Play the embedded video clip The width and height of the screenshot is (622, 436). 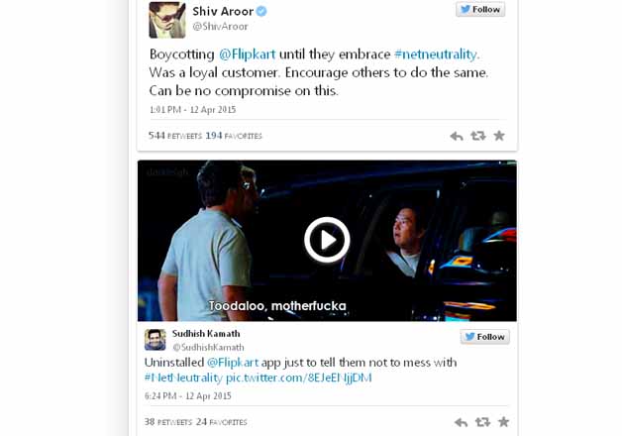pos(327,240)
